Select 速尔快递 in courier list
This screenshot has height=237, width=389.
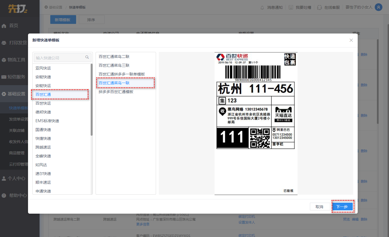(43, 174)
